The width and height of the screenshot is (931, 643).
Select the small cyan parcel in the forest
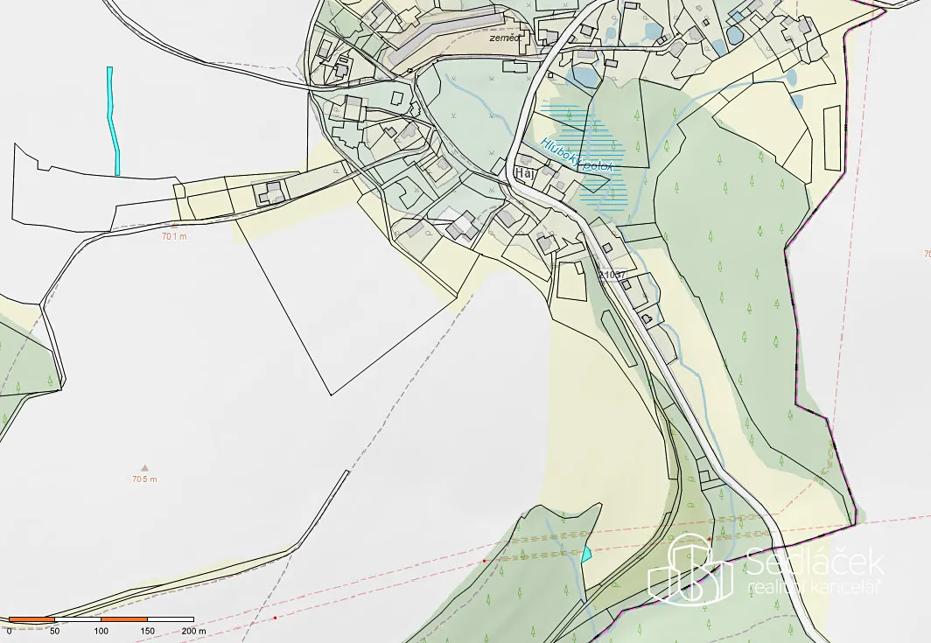click(586, 555)
